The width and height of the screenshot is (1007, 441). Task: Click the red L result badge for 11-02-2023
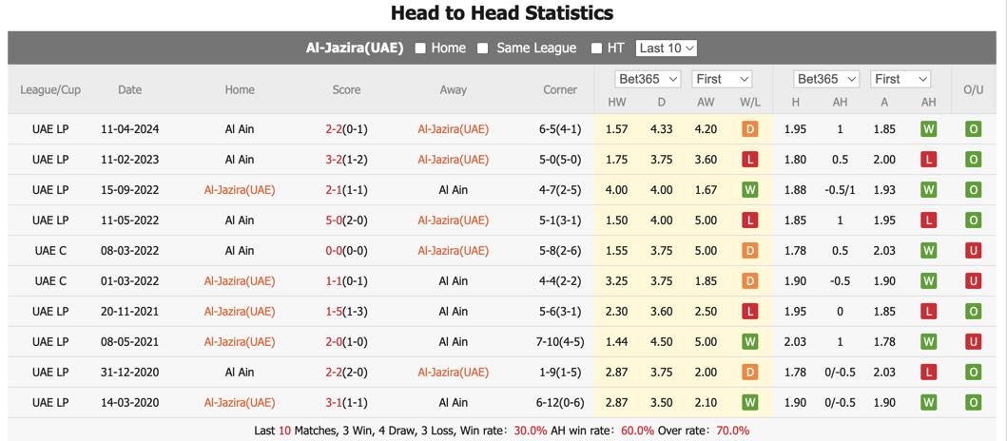point(749,159)
